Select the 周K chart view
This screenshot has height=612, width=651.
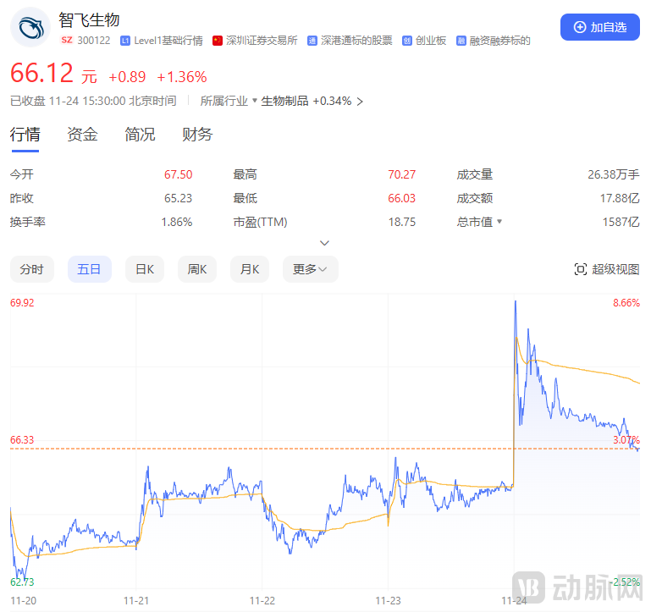(196, 269)
